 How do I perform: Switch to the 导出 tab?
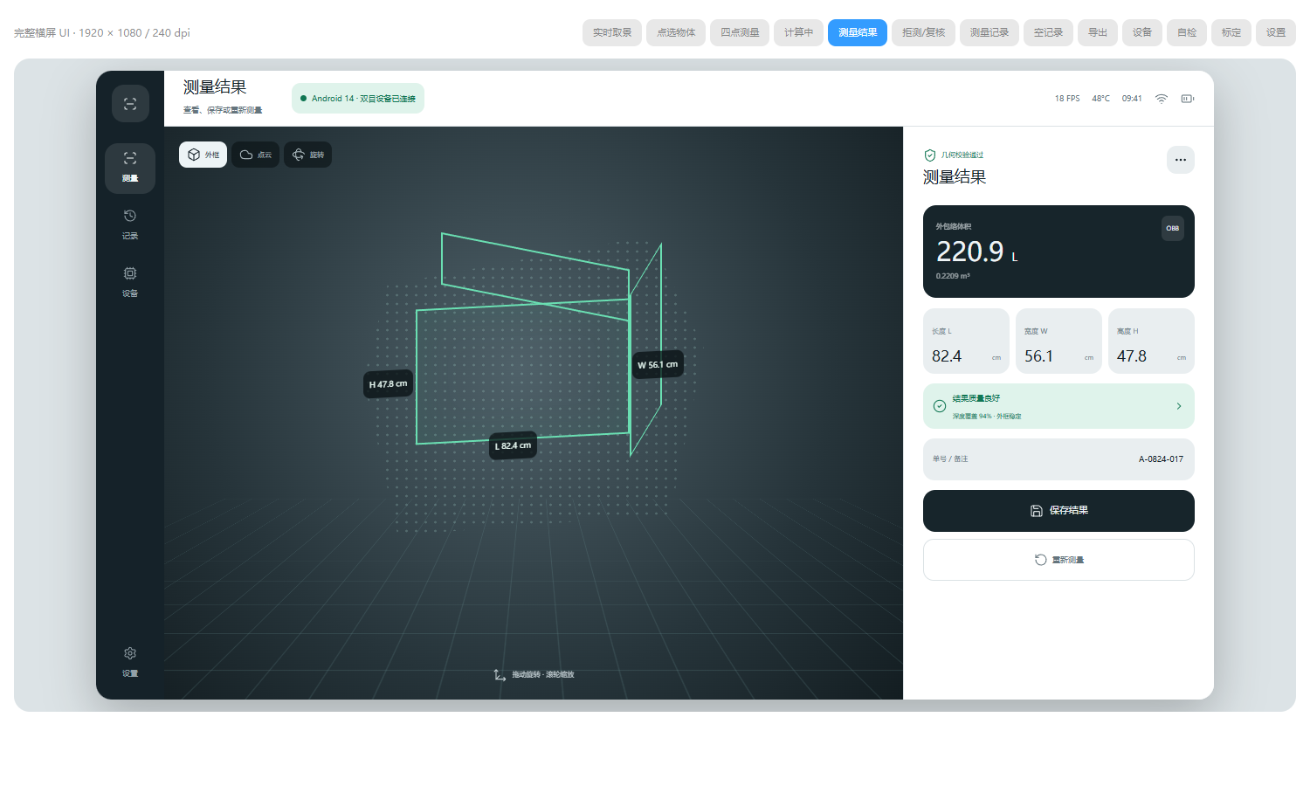[1098, 32]
